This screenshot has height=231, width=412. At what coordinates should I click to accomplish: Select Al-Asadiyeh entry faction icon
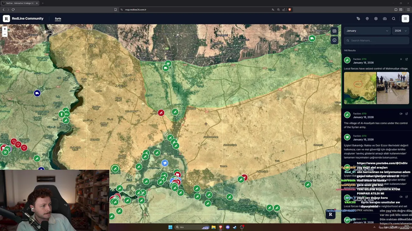click(x=347, y=115)
